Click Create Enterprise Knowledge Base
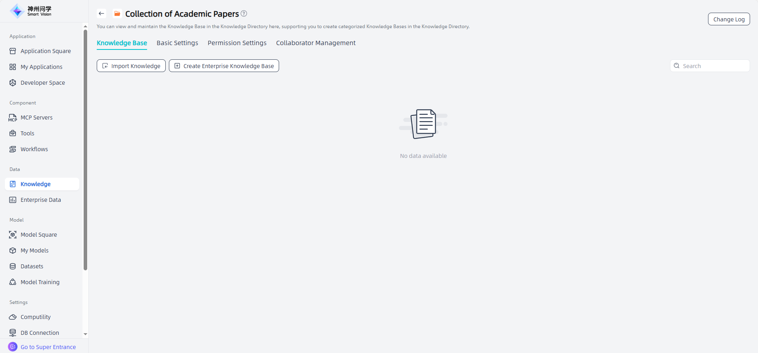The width and height of the screenshot is (758, 353). coord(224,66)
